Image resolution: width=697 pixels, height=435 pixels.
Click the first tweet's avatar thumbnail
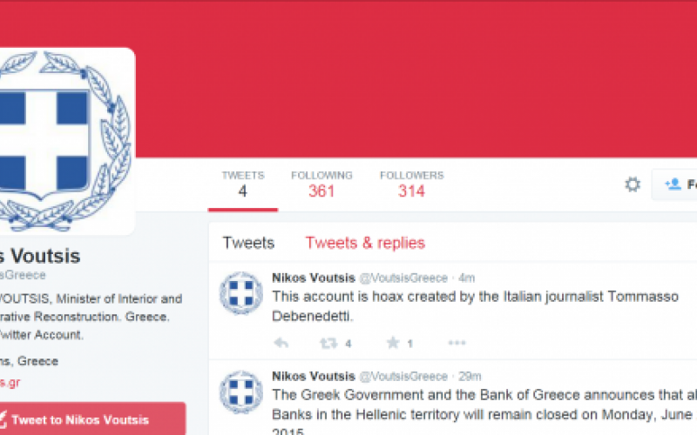[241, 293]
